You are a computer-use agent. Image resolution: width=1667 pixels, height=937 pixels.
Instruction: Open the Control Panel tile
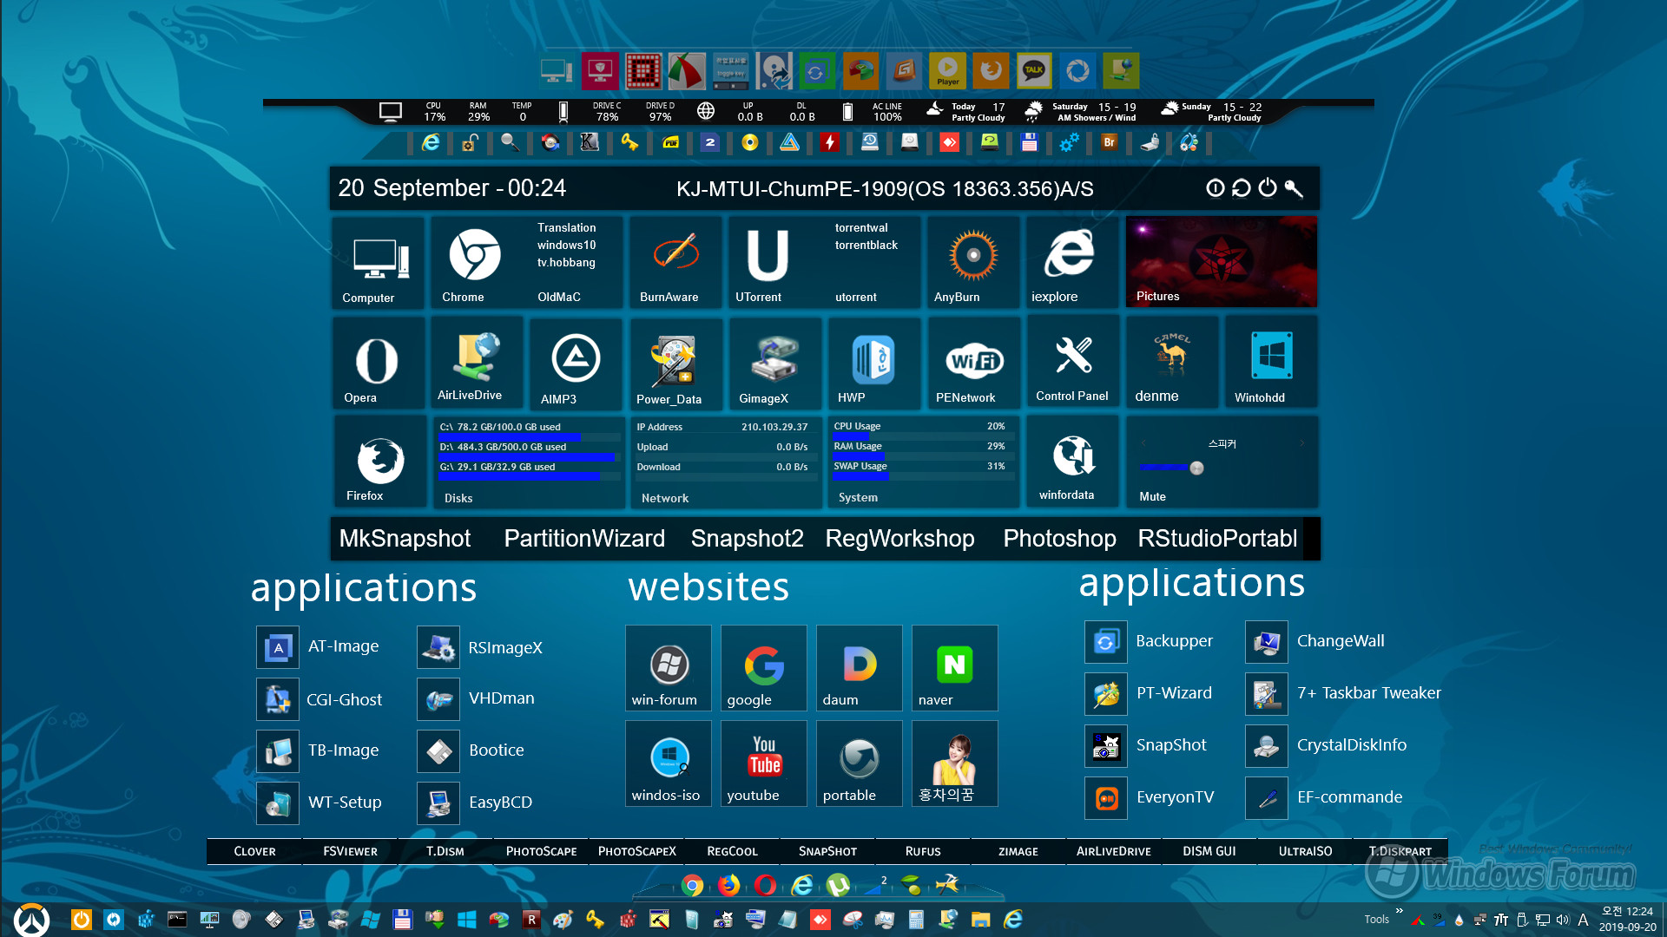coord(1072,361)
